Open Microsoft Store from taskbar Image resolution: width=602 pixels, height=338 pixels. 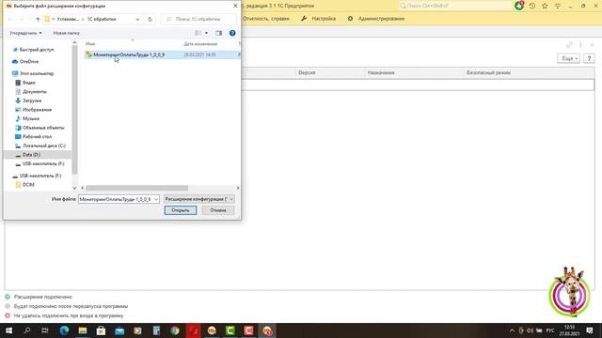point(101,330)
